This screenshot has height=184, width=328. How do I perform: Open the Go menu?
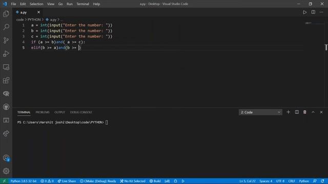click(x=60, y=4)
